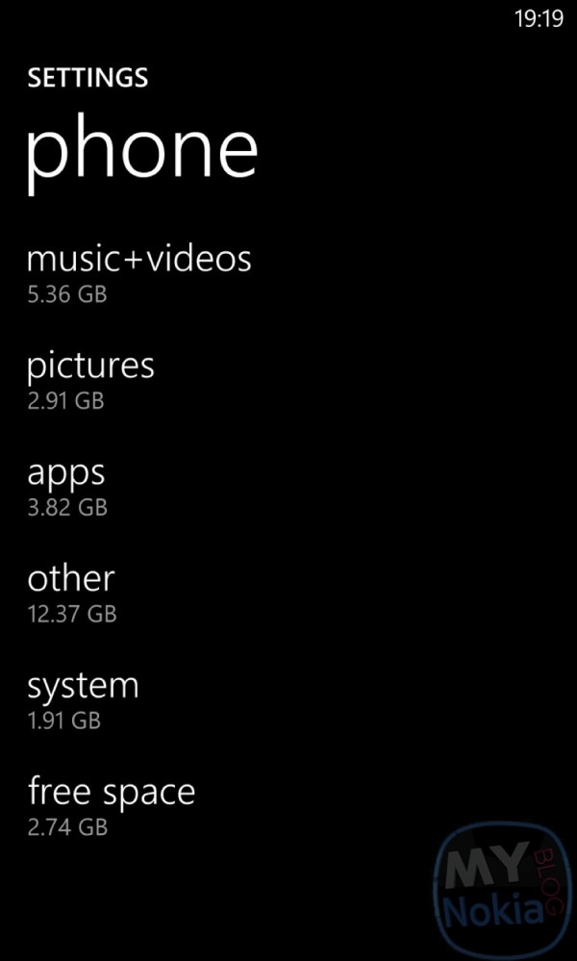Select the free space entry
The image size is (577, 961).
pos(111,792)
